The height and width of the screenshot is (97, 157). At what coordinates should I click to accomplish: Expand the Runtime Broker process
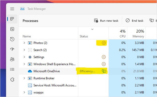[x=24, y=78]
